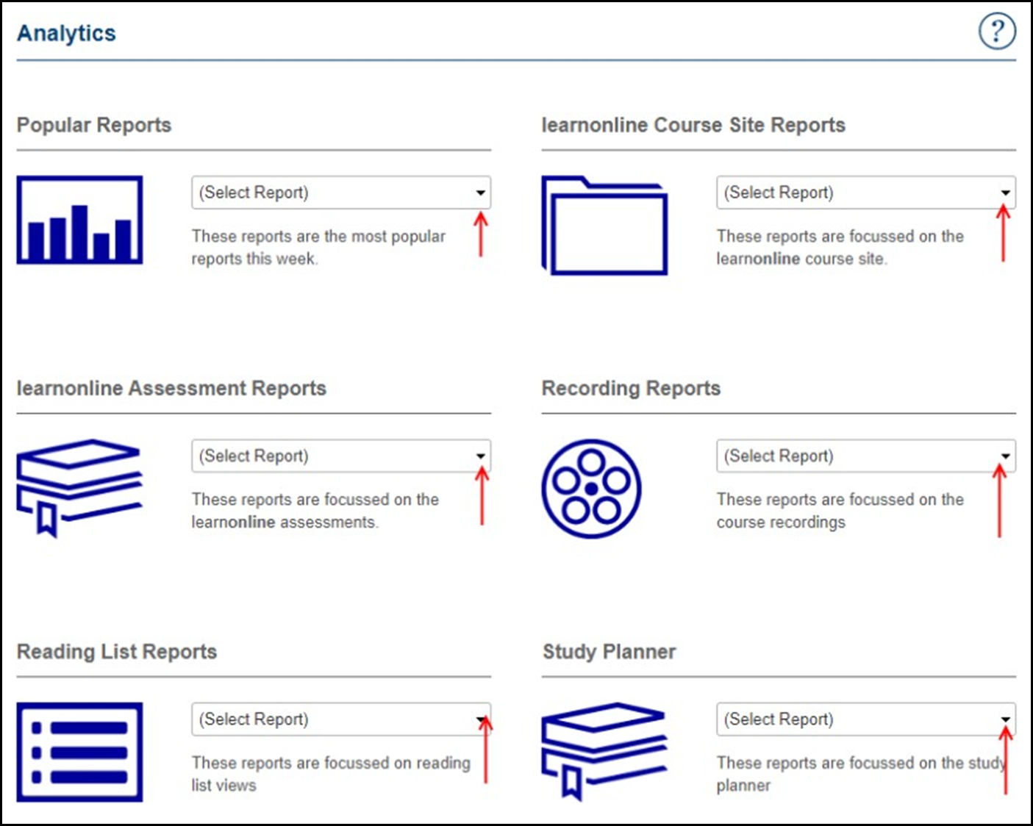Click the learnonline Assessment Reports heading
This screenshot has width=1033, height=826.
(x=171, y=388)
